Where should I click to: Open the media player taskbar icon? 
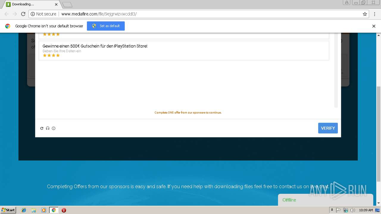coord(44,210)
